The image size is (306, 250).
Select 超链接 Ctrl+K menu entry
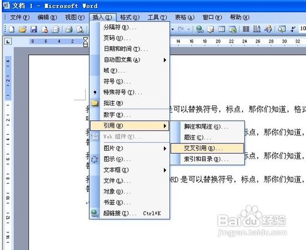130,213
